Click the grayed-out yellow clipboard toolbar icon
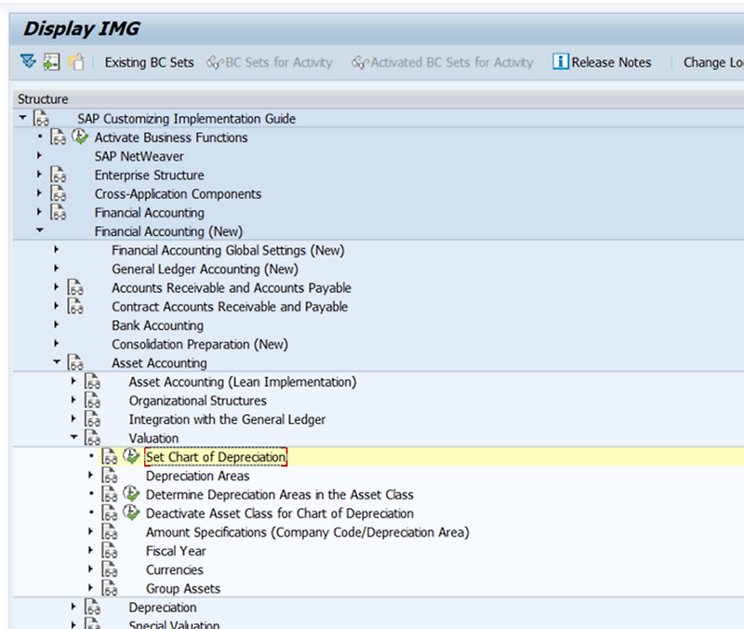The width and height of the screenshot is (744, 629). pyautogui.click(x=76, y=62)
